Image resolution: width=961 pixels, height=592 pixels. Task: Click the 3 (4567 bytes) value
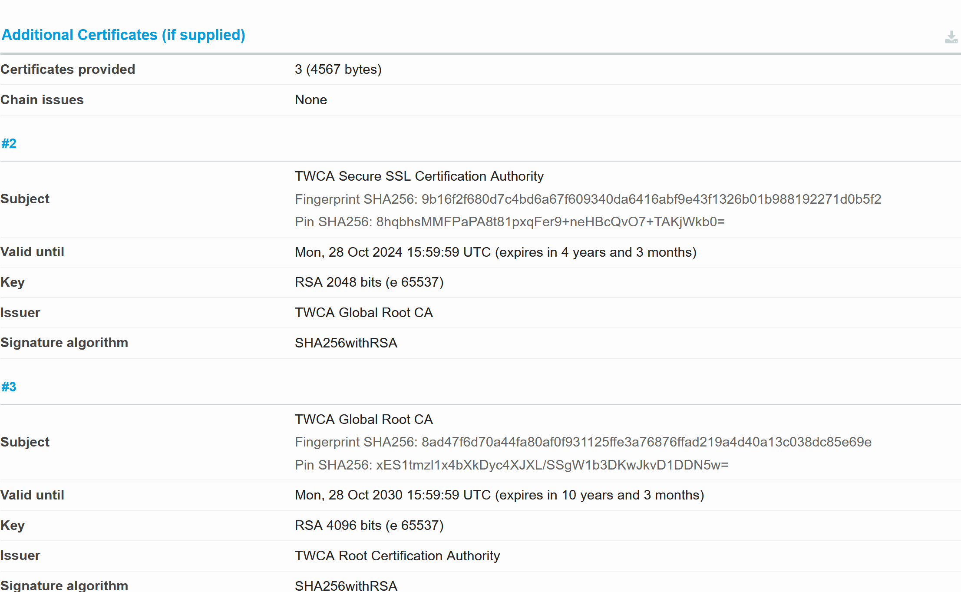click(x=338, y=69)
